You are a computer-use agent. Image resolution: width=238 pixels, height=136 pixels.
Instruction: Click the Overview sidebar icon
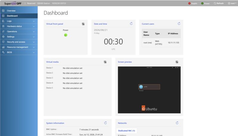click(x=3, y=11)
